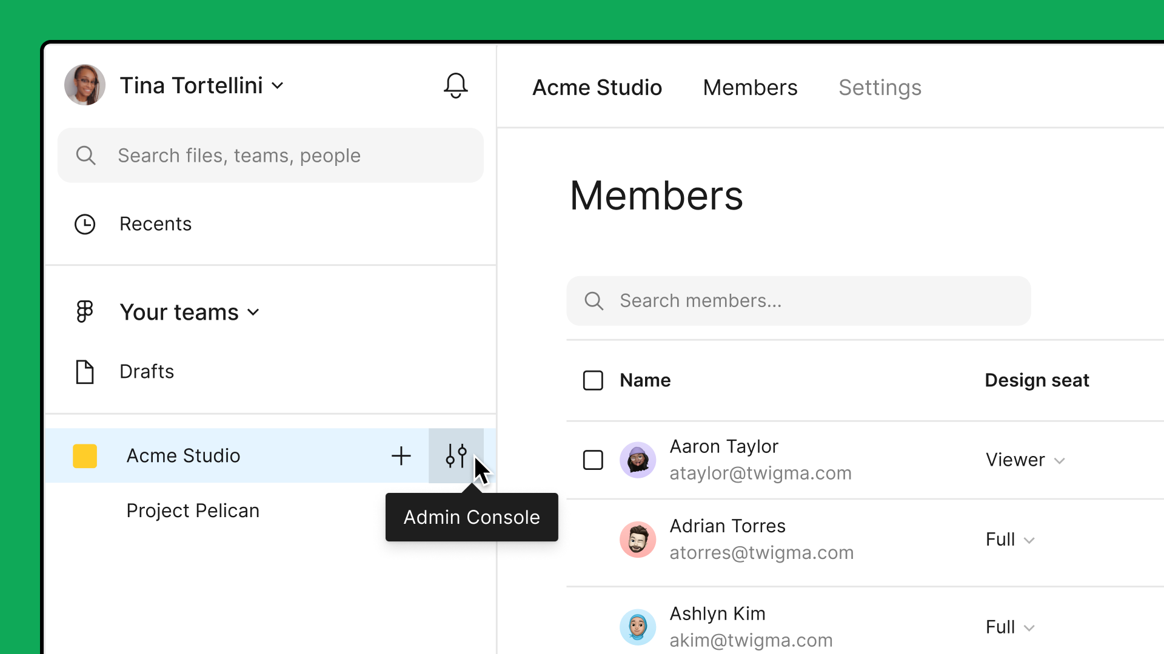Click the yellow Acme Studio color swatch
The image size is (1164, 654).
pyautogui.click(x=85, y=455)
